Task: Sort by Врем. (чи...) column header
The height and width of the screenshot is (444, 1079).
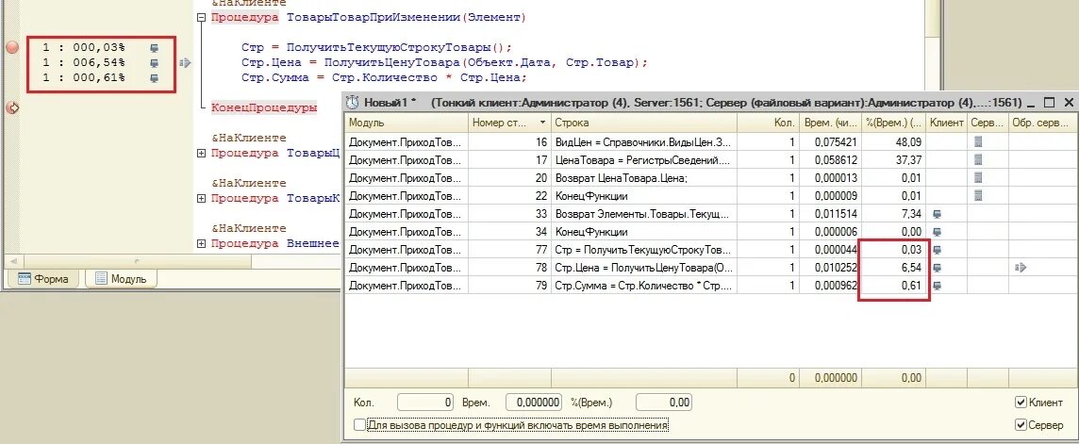Action: click(830, 123)
